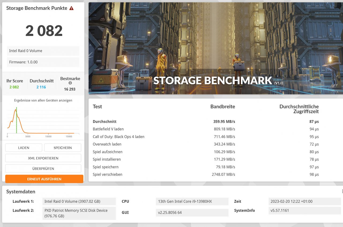
Task: Click the LADEN button
Action: click(24, 148)
